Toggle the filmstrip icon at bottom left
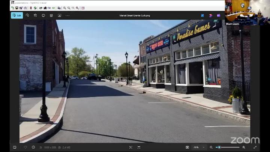Screen dimensions: 270x152 (15, 147)
